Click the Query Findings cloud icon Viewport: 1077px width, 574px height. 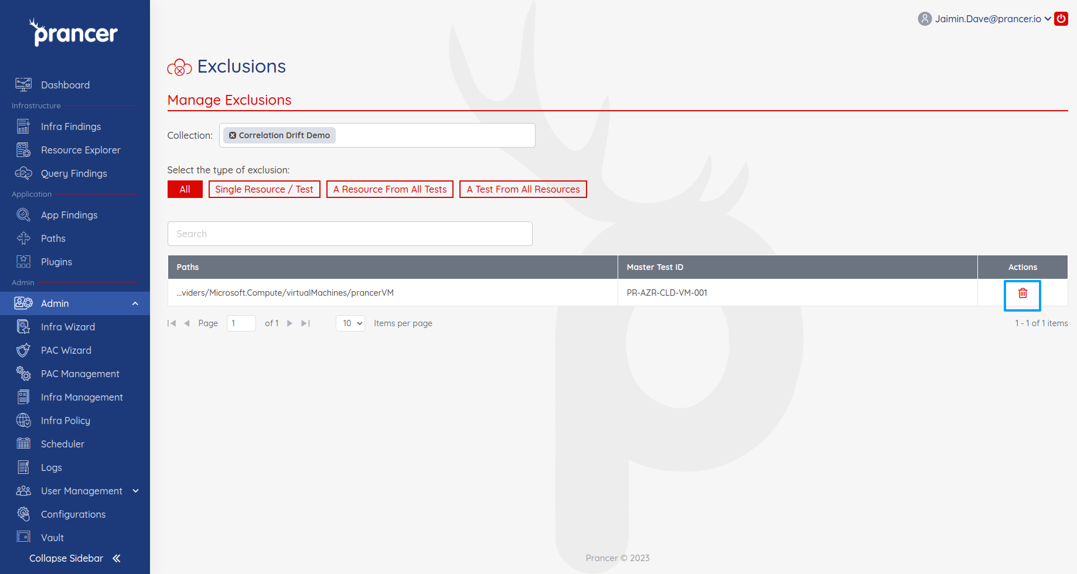(23, 173)
